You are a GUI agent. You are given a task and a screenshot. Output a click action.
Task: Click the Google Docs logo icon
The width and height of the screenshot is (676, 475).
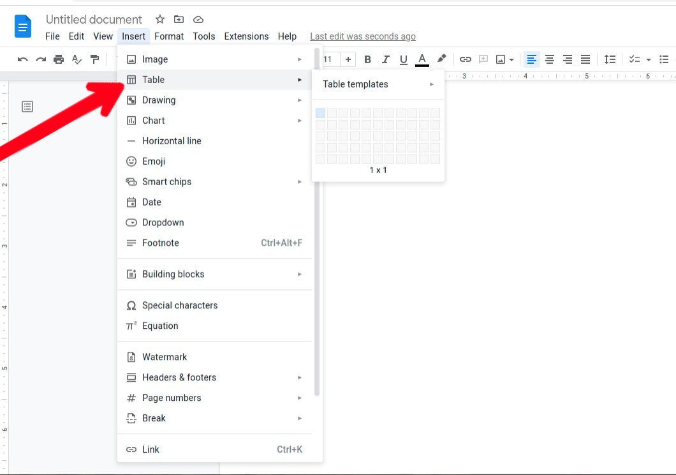[23, 26]
